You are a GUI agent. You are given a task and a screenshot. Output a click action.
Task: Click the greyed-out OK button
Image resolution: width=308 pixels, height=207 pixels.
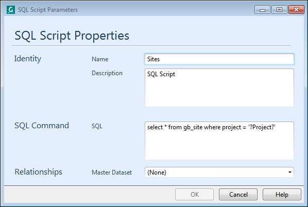click(195, 195)
